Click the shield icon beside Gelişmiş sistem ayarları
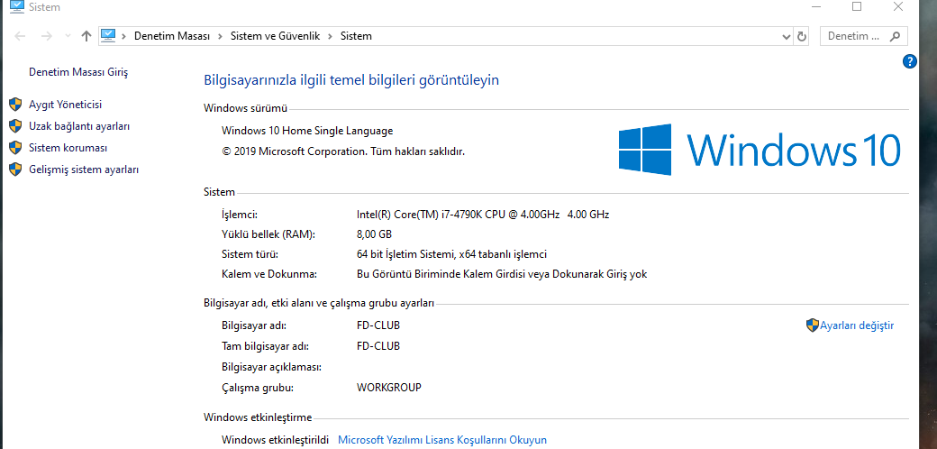This screenshot has height=449, width=937. click(15, 170)
